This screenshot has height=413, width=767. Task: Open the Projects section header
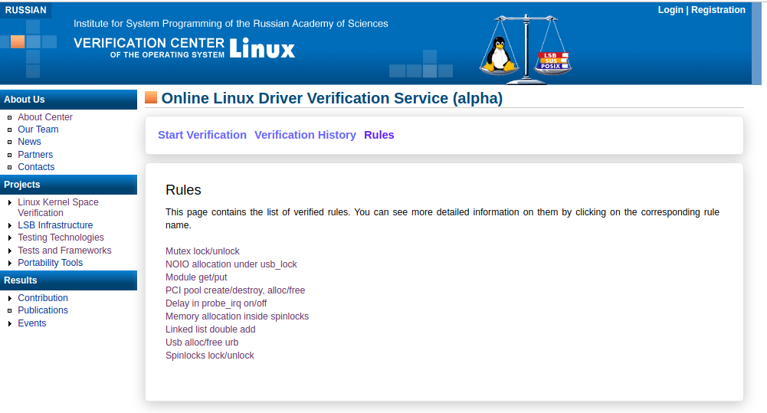click(68, 185)
